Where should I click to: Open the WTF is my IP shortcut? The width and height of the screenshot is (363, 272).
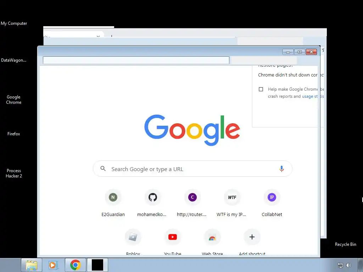click(x=232, y=203)
